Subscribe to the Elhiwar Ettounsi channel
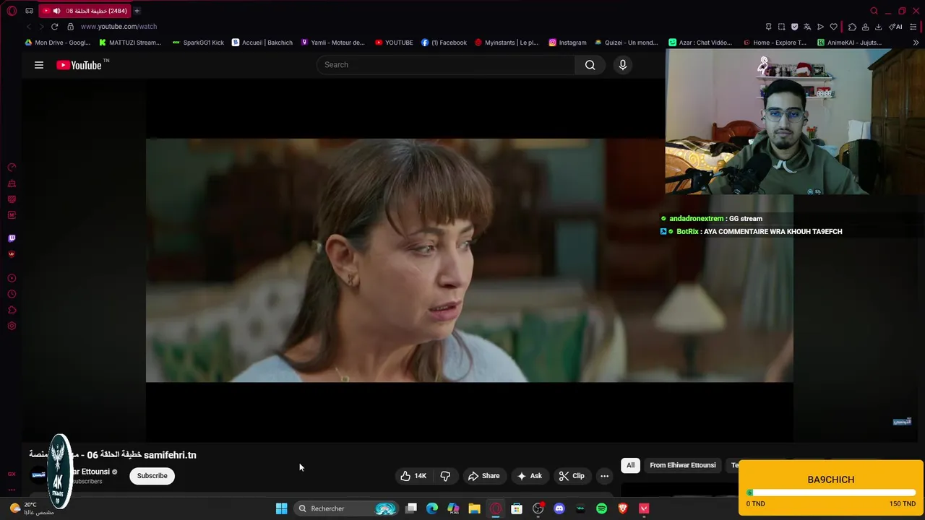Screen dimensions: 925x520 point(152,476)
